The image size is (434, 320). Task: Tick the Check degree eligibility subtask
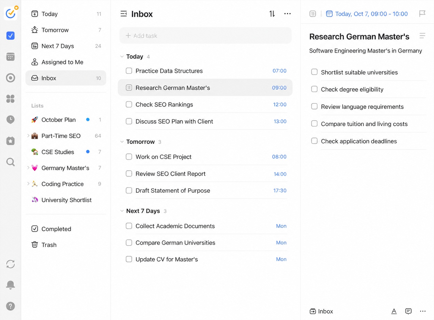[314, 89]
